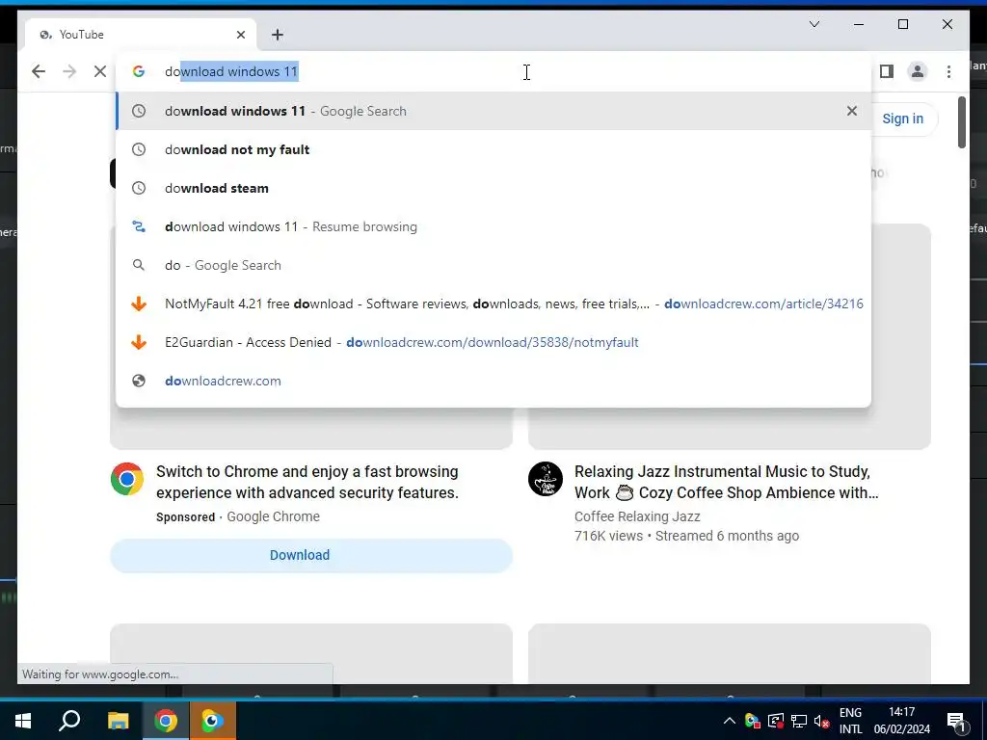Choose 'download windows 11 - Resume browsing'
The image size is (987, 740).
tap(493, 226)
